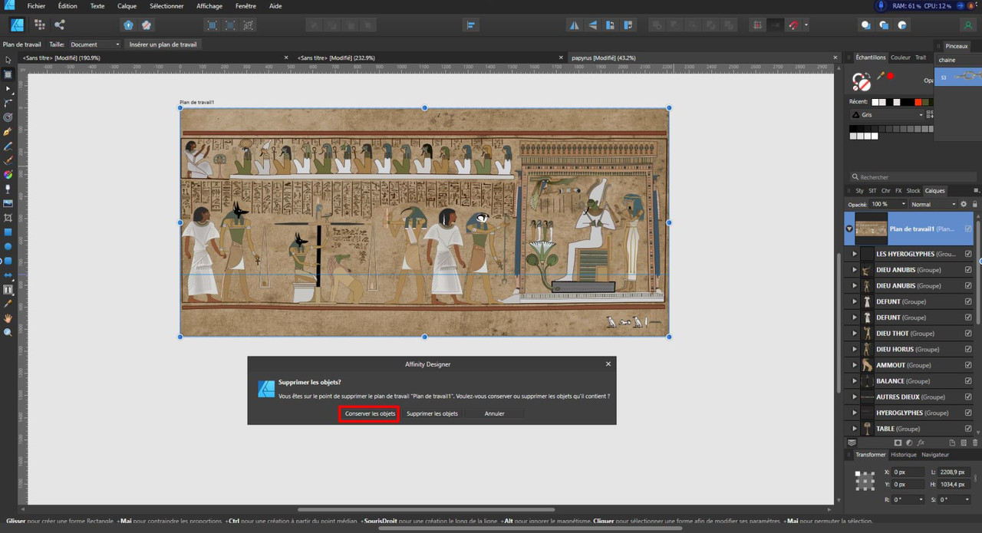Pick the eyedropper in Échantillons panel
Viewport: 982px width, 533px height.
click(881, 76)
